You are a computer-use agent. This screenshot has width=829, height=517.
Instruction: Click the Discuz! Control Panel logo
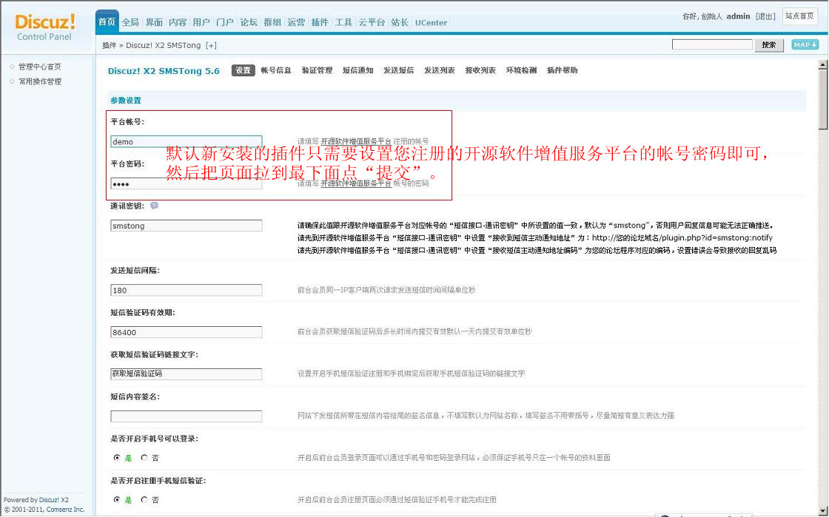(45, 27)
